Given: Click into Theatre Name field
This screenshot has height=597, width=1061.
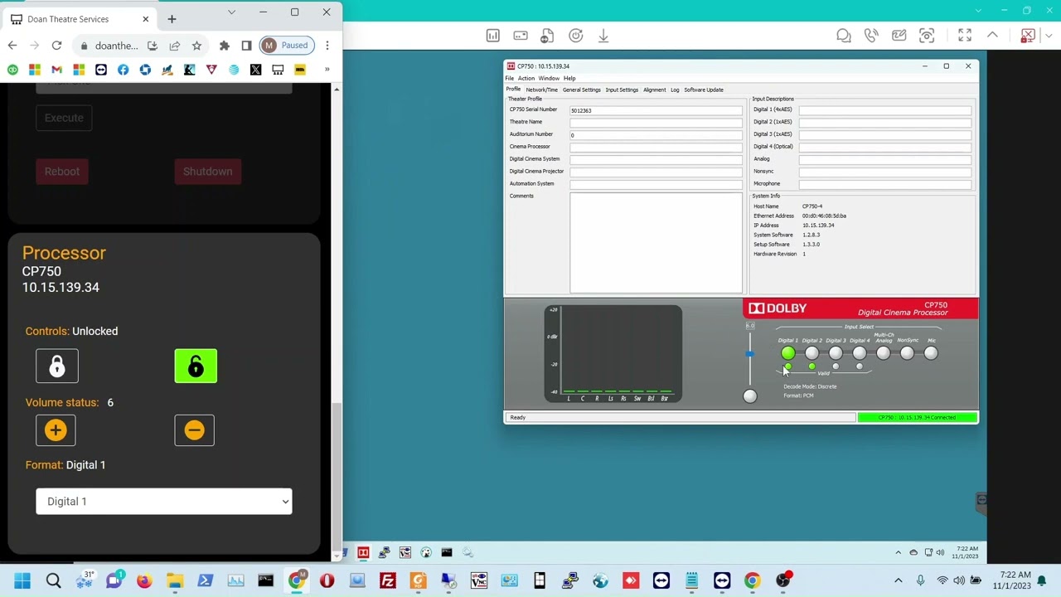Looking at the screenshot, I should [656, 122].
